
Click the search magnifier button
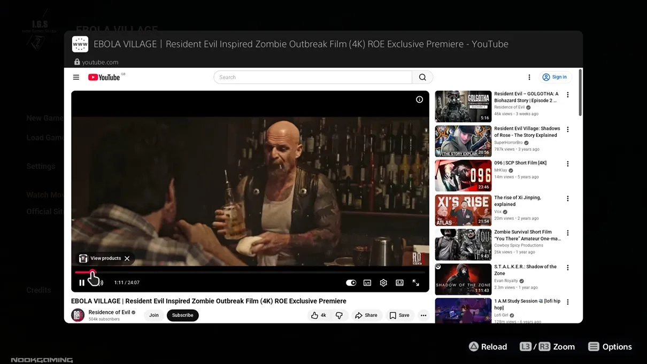coord(422,77)
